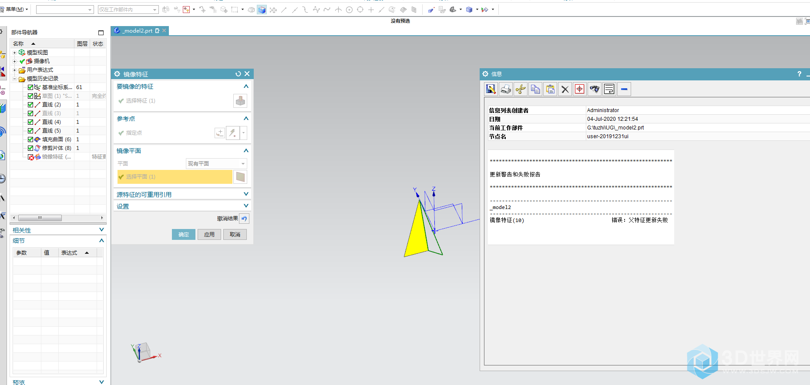Click the black X delete icon
This screenshot has height=385, width=810.
[x=565, y=89]
